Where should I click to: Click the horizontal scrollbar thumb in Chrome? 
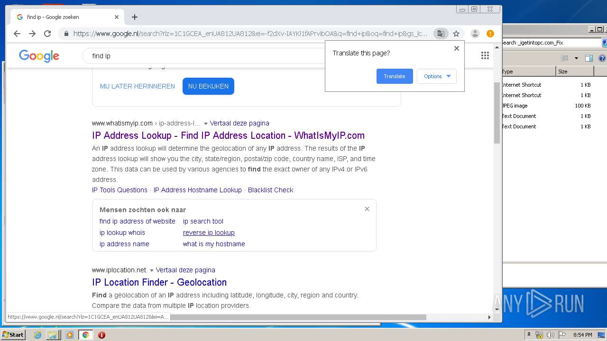(x=298, y=317)
